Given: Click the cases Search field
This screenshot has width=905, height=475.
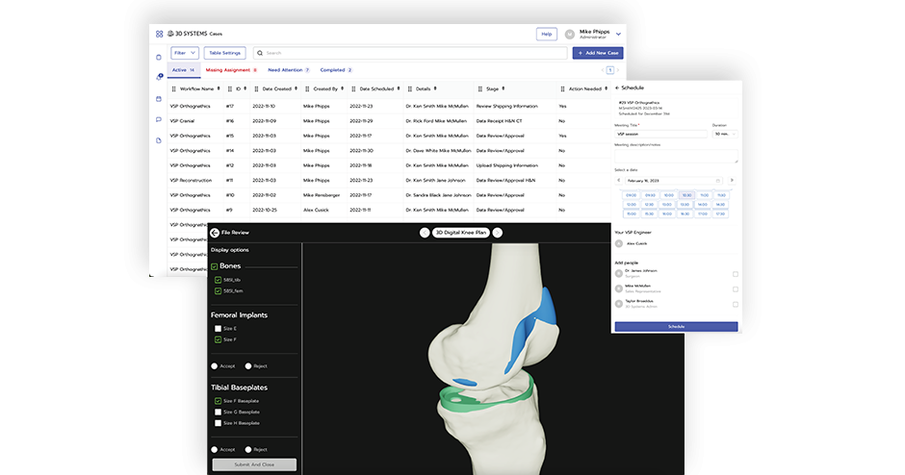Looking at the screenshot, I should 410,53.
